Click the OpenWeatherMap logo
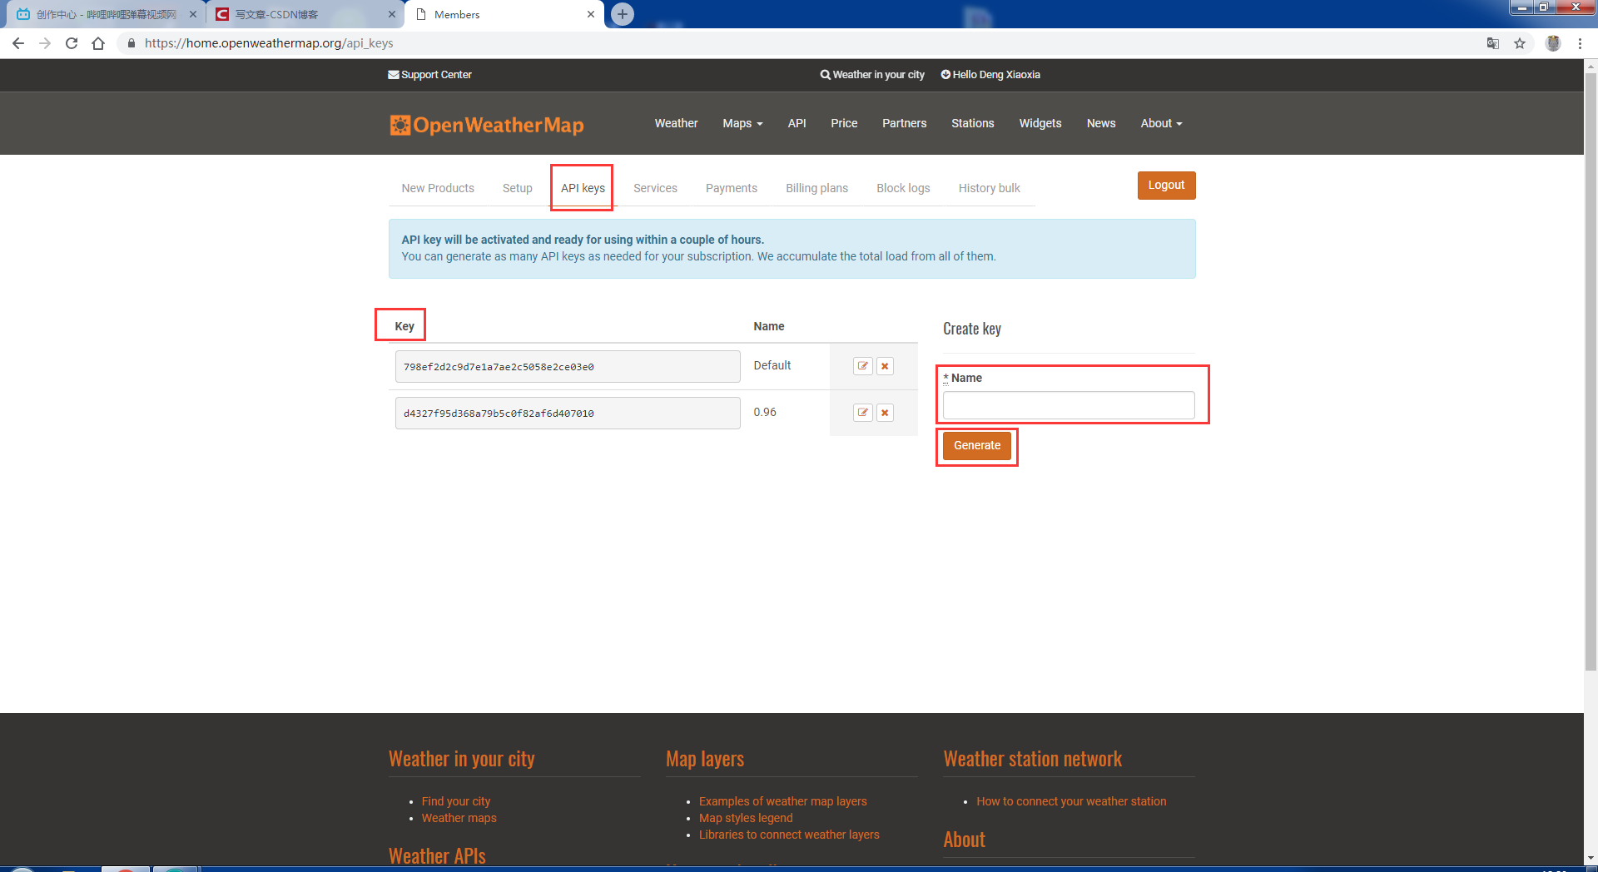 tap(487, 125)
